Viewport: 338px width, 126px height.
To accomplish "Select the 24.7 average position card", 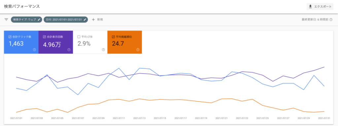I will click(x=124, y=42).
